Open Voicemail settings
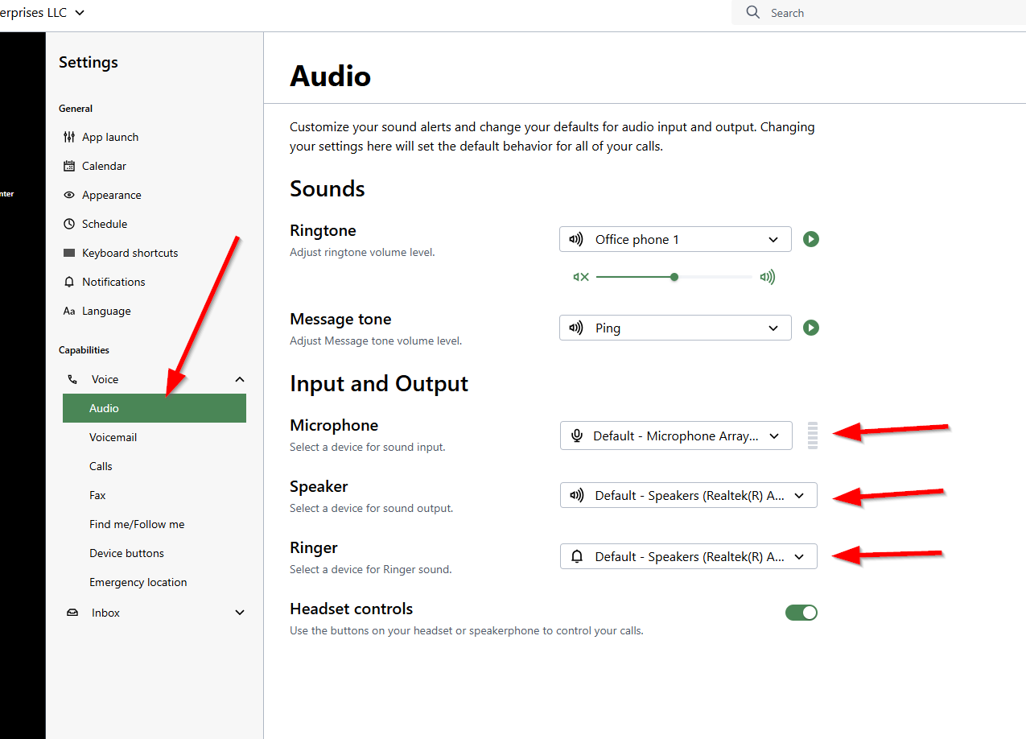The image size is (1026, 739). [113, 437]
